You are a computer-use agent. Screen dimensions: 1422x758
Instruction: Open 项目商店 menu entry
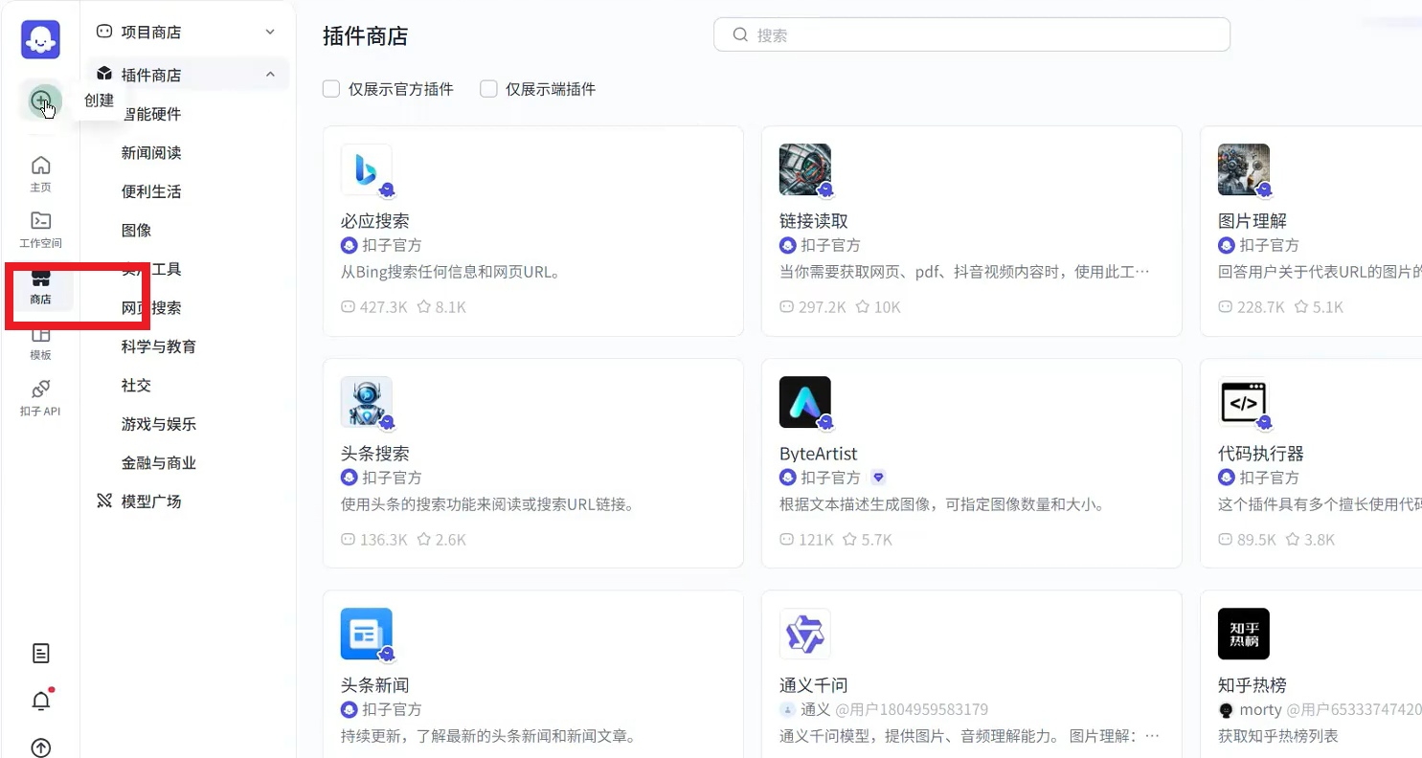(151, 32)
